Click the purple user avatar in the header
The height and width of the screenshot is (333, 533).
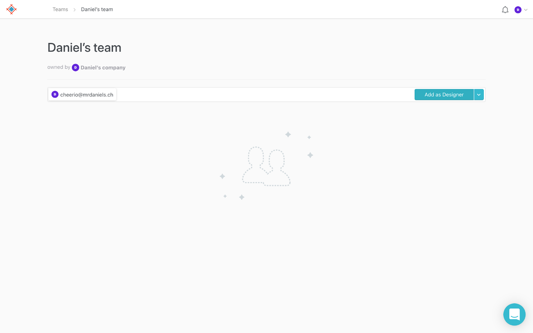518,10
